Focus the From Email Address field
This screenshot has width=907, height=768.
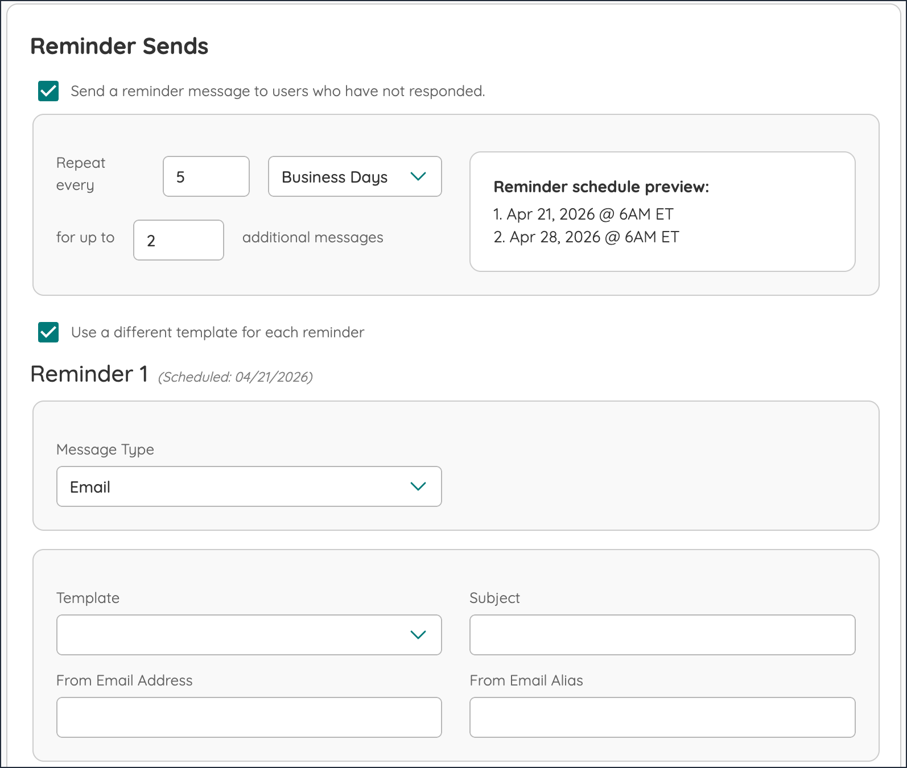(x=249, y=717)
